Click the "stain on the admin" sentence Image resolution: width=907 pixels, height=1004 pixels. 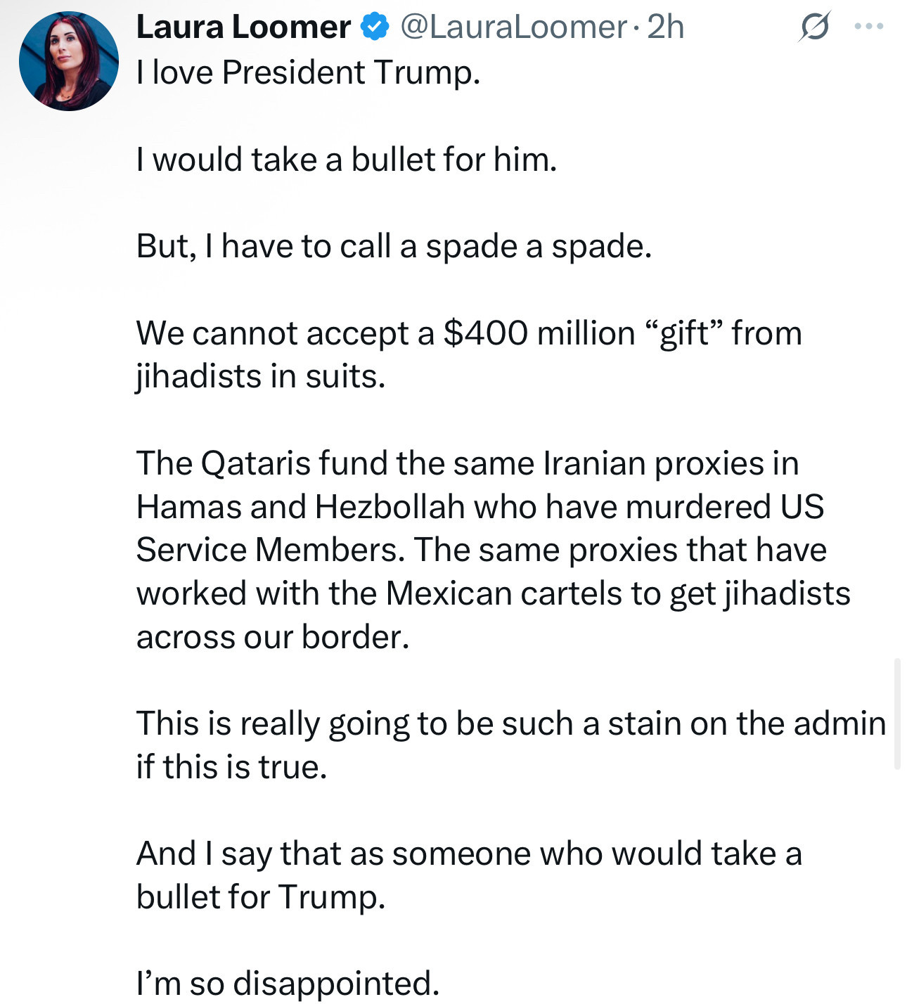(511, 723)
